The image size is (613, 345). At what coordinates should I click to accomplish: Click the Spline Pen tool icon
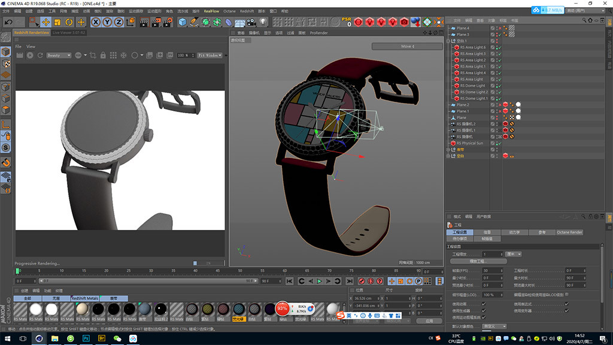194,22
